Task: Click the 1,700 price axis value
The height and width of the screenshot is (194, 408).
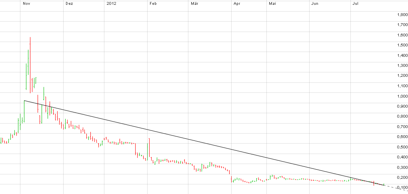Action: pos(402,25)
